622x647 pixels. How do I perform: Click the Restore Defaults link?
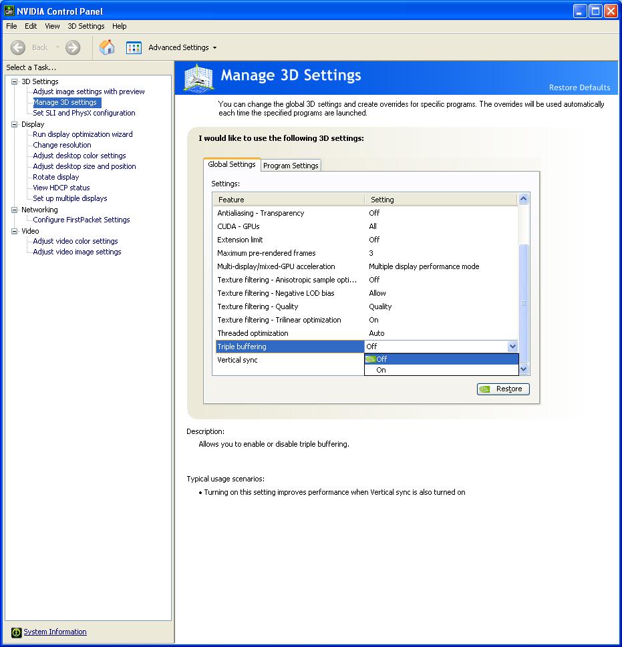coord(579,87)
